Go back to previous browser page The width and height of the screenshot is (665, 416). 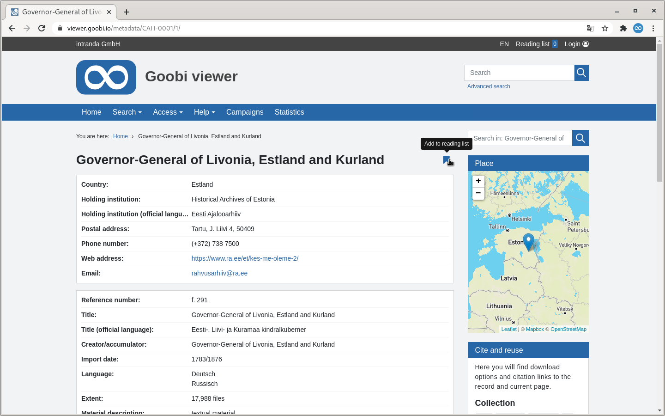[12, 28]
